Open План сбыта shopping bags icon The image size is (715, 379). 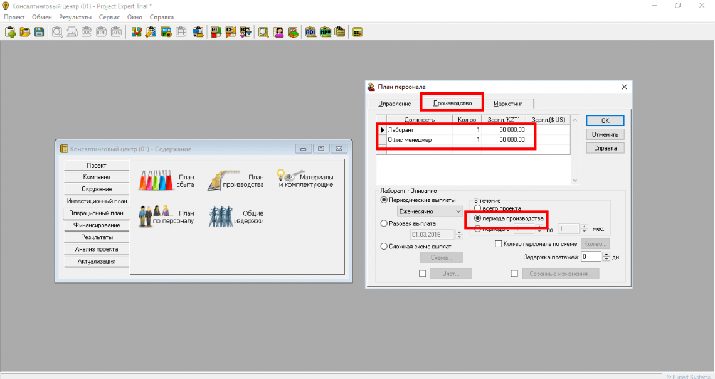coord(154,181)
